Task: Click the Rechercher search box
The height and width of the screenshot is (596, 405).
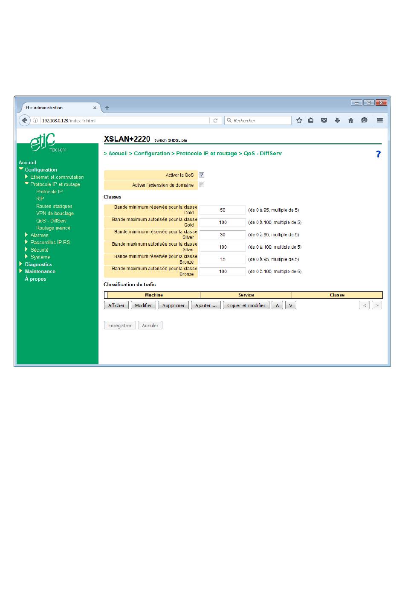Action: [258, 121]
